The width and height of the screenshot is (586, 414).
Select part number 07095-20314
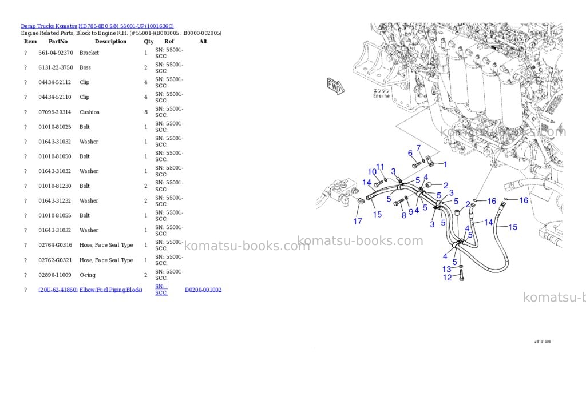[x=54, y=112]
